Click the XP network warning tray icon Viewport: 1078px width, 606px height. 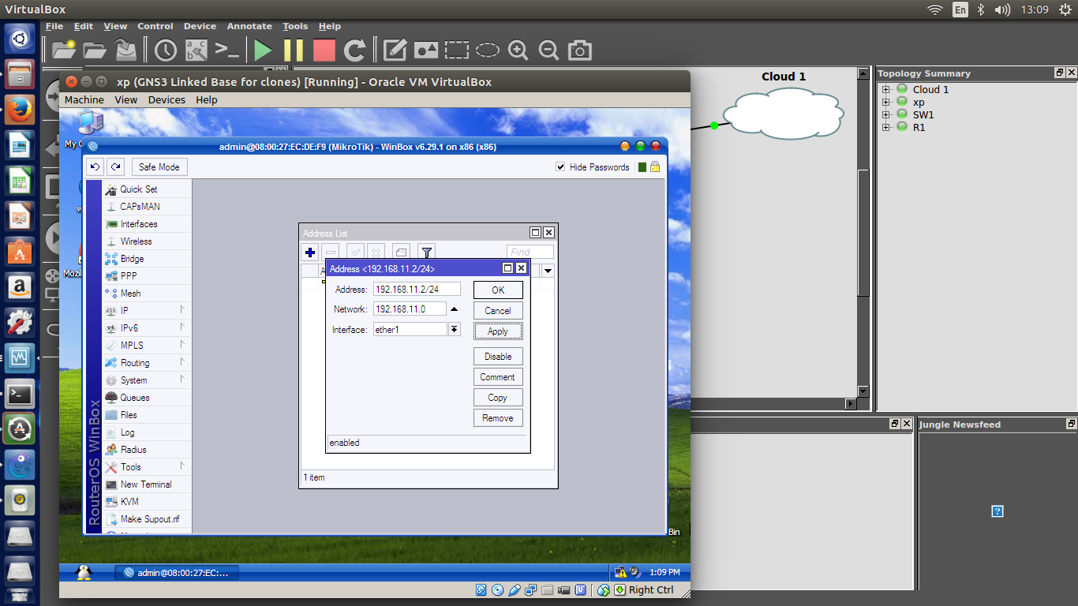point(620,572)
